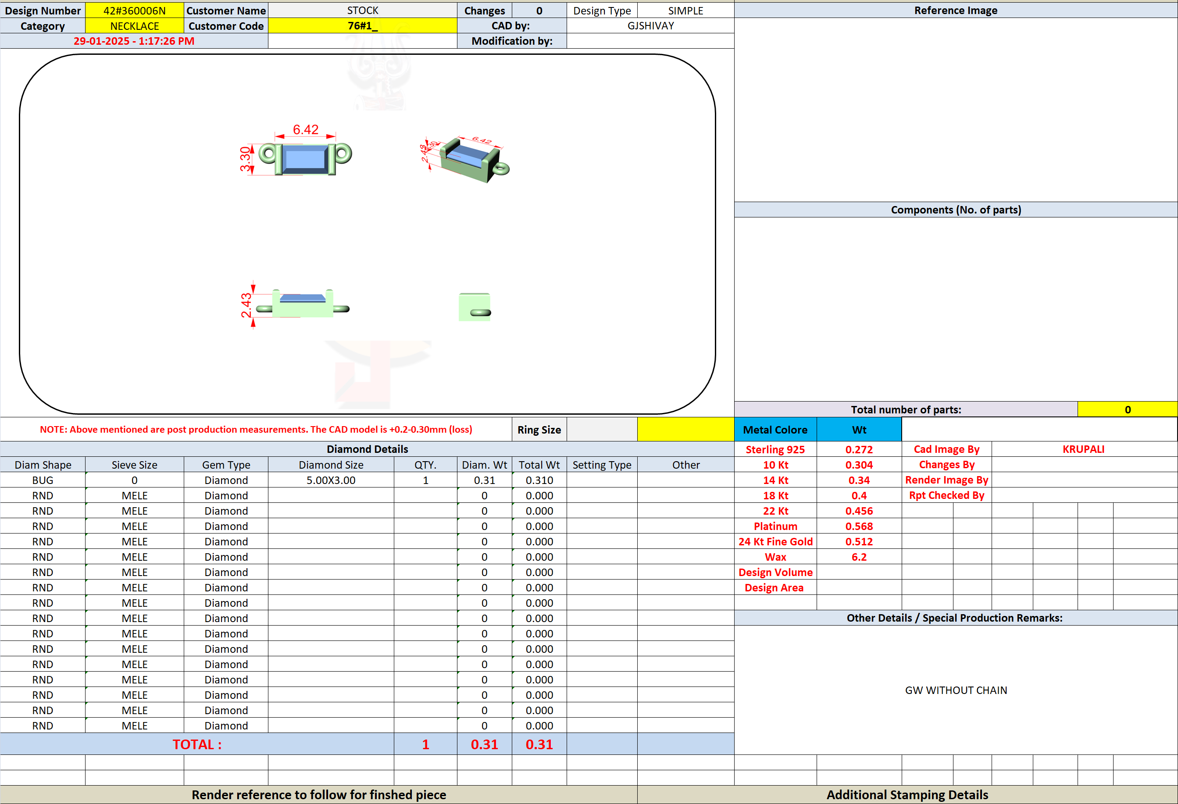This screenshot has width=1178, height=804.
Task: Click the STOCK customer name cell
Action: (x=362, y=11)
